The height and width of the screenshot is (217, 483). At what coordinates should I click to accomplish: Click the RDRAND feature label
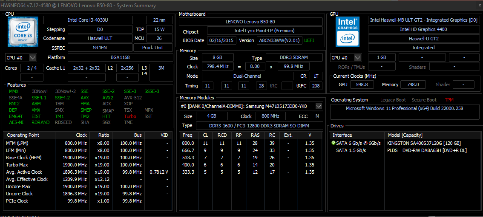pos(40,122)
